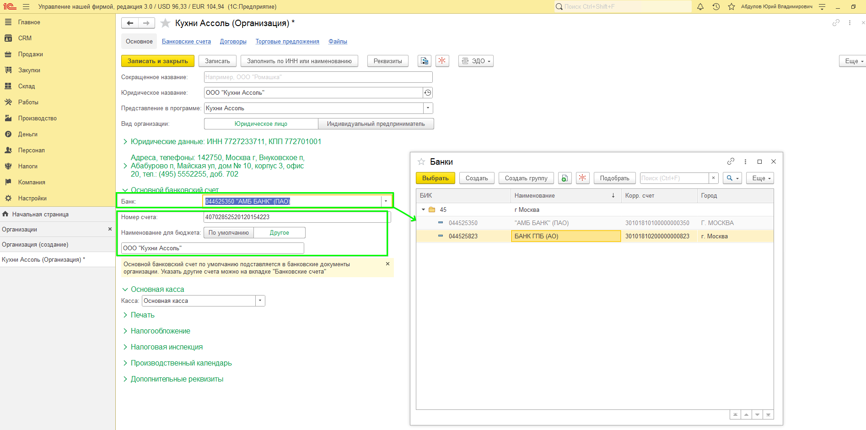Open three-dots menu of the organization form
This screenshot has height=430, width=866.
coord(850,23)
